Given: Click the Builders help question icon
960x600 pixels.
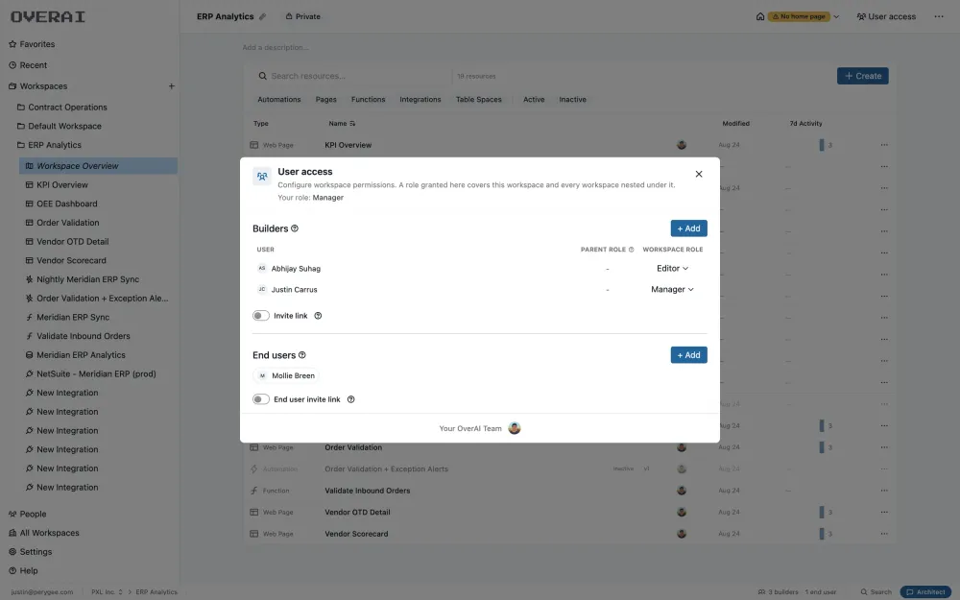Looking at the screenshot, I should [x=295, y=228].
